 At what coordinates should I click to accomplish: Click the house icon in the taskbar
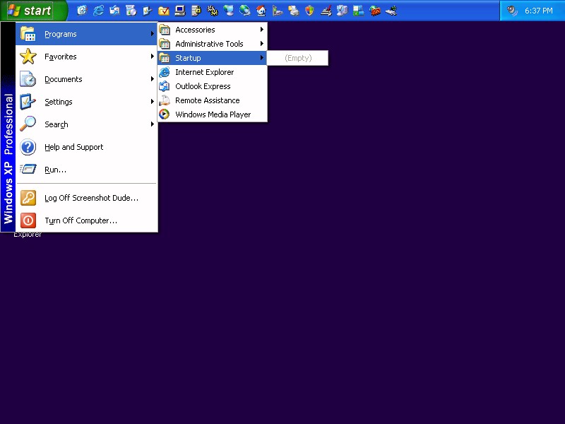261,11
